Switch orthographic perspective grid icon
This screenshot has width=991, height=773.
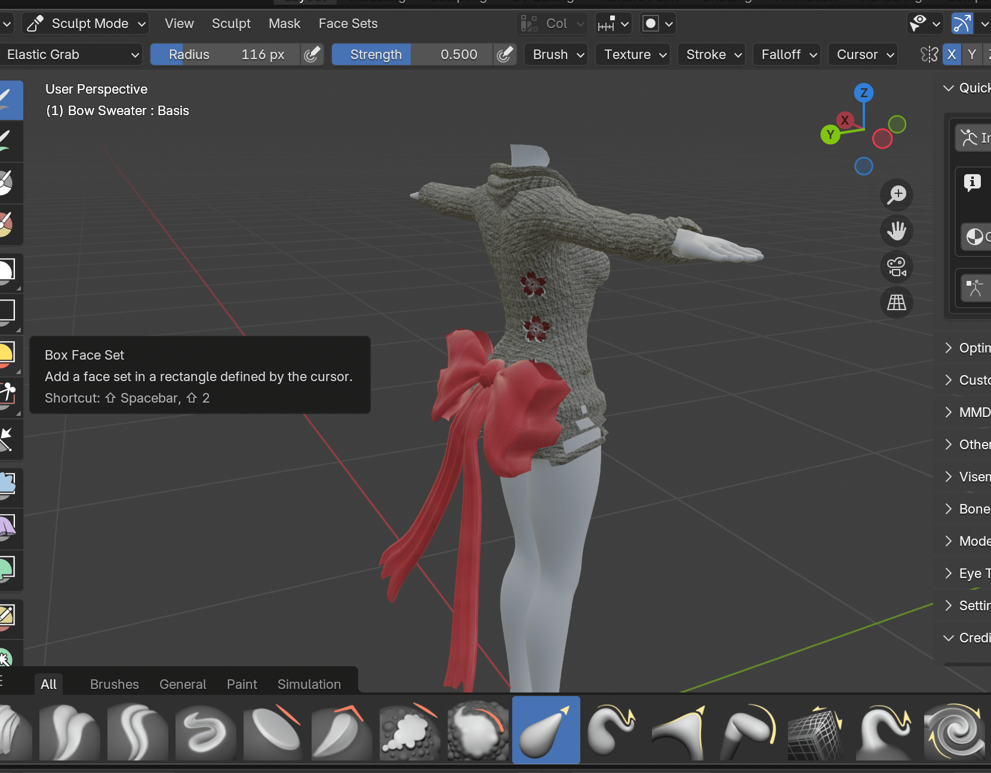896,302
